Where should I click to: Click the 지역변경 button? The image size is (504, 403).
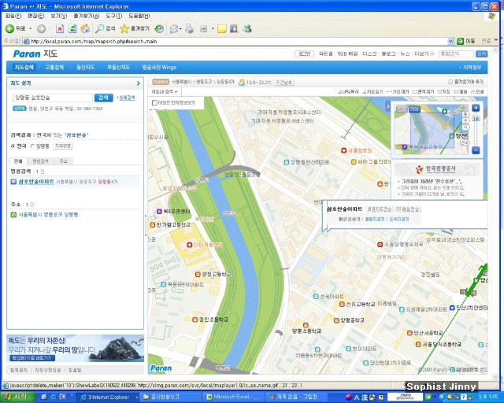(x=63, y=146)
